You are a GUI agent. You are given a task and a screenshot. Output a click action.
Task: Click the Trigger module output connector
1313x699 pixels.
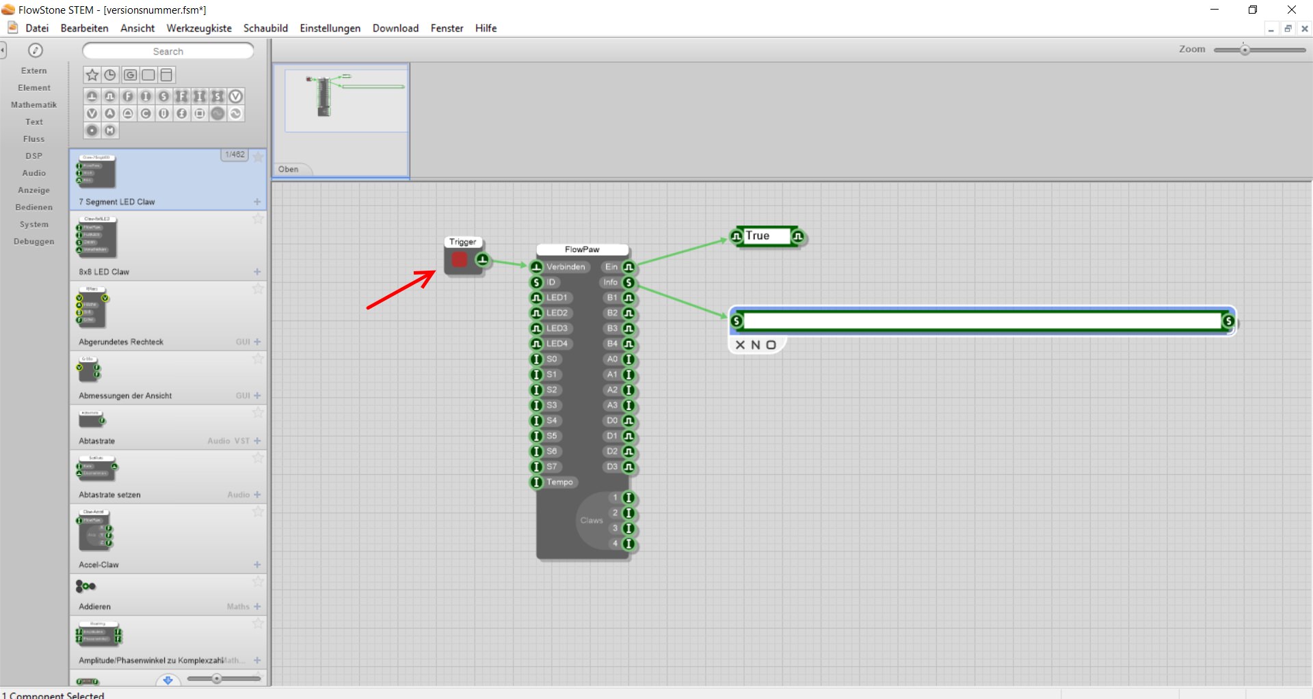(x=482, y=260)
